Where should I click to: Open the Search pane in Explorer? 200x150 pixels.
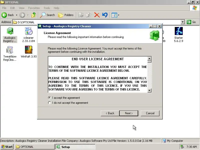(47, 15)
